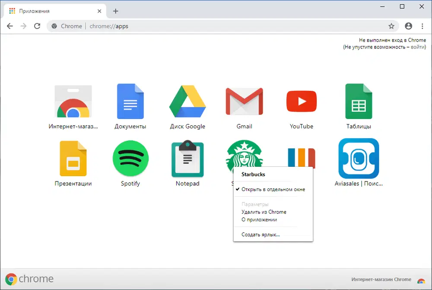Launch the Google Docs (Документы) app
Screen dimensions: 432x290
click(130, 101)
